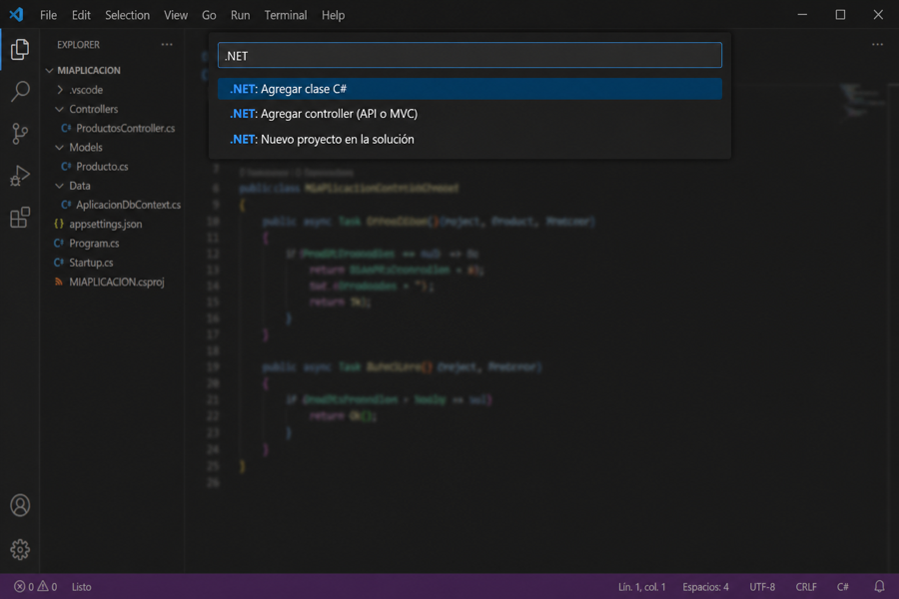Image resolution: width=899 pixels, height=599 pixels.
Task: Collapse the Data folder
Action: click(60, 186)
